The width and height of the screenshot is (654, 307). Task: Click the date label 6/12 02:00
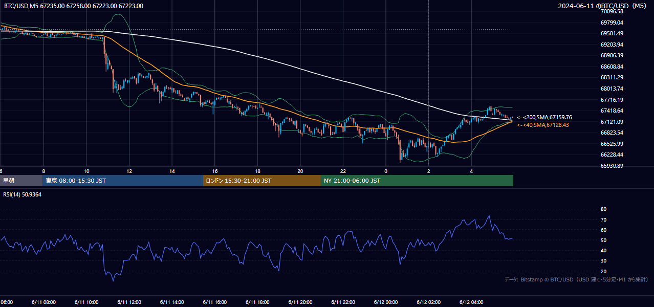click(429, 302)
